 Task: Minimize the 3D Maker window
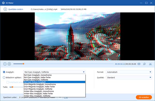point(141,3)
